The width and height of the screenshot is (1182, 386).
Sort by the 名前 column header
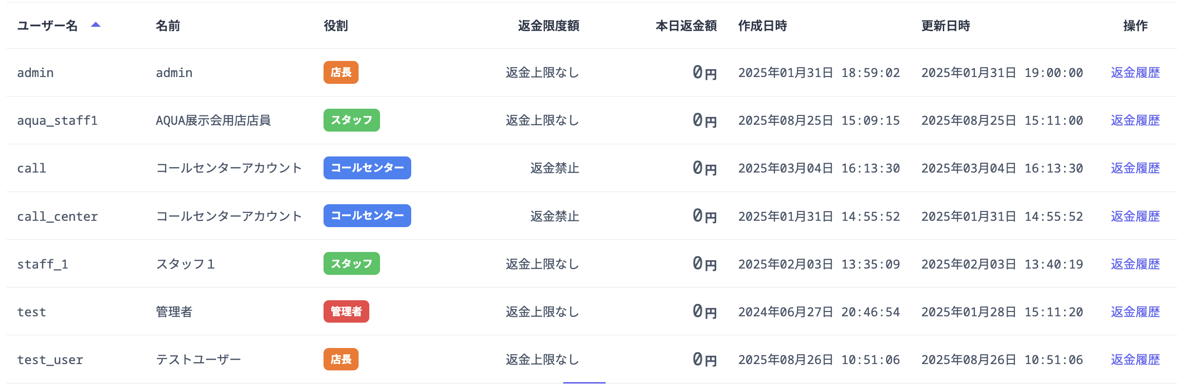click(x=168, y=26)
